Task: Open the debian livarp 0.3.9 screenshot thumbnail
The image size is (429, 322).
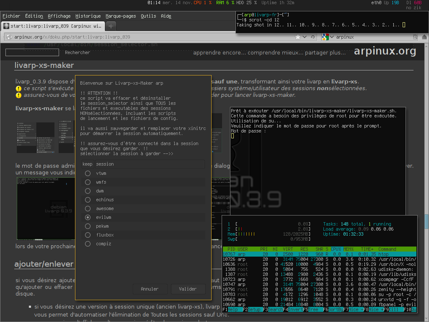Action: (x=46, y=209)
